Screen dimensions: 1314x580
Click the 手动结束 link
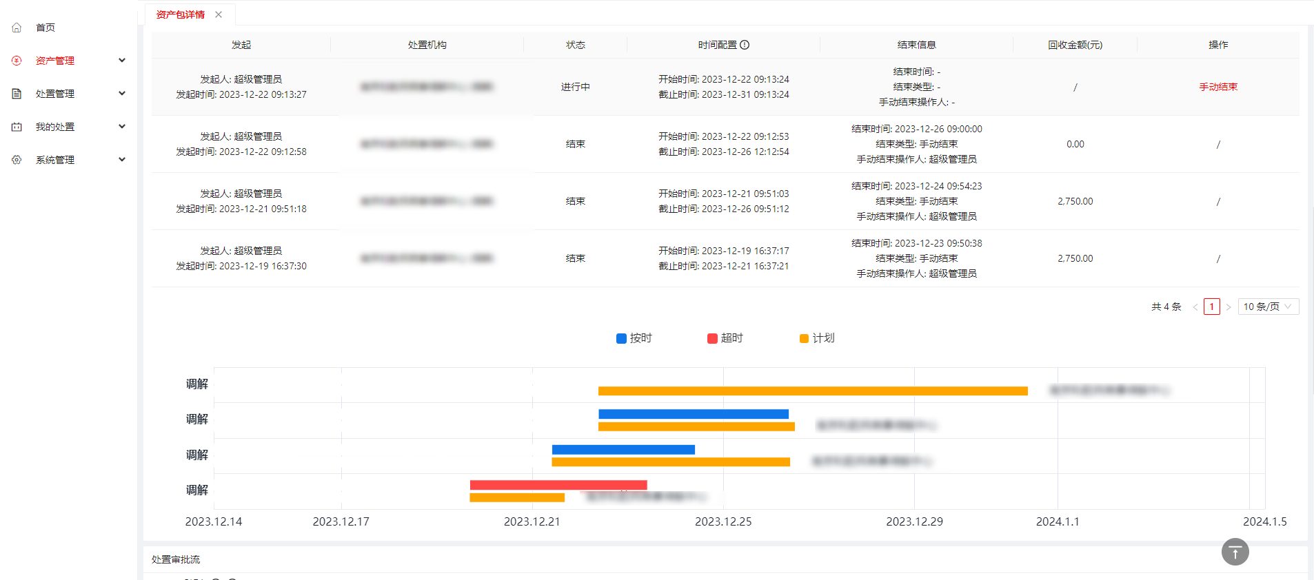(x=1218, y=87)
